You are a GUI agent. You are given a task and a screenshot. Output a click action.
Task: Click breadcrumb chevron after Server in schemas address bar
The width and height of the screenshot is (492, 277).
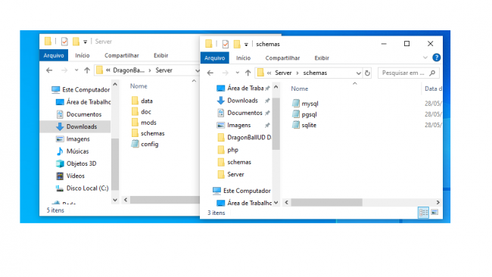coord(297,73)
